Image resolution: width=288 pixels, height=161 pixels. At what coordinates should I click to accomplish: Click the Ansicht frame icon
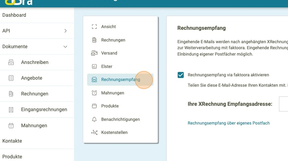[94, 27]
